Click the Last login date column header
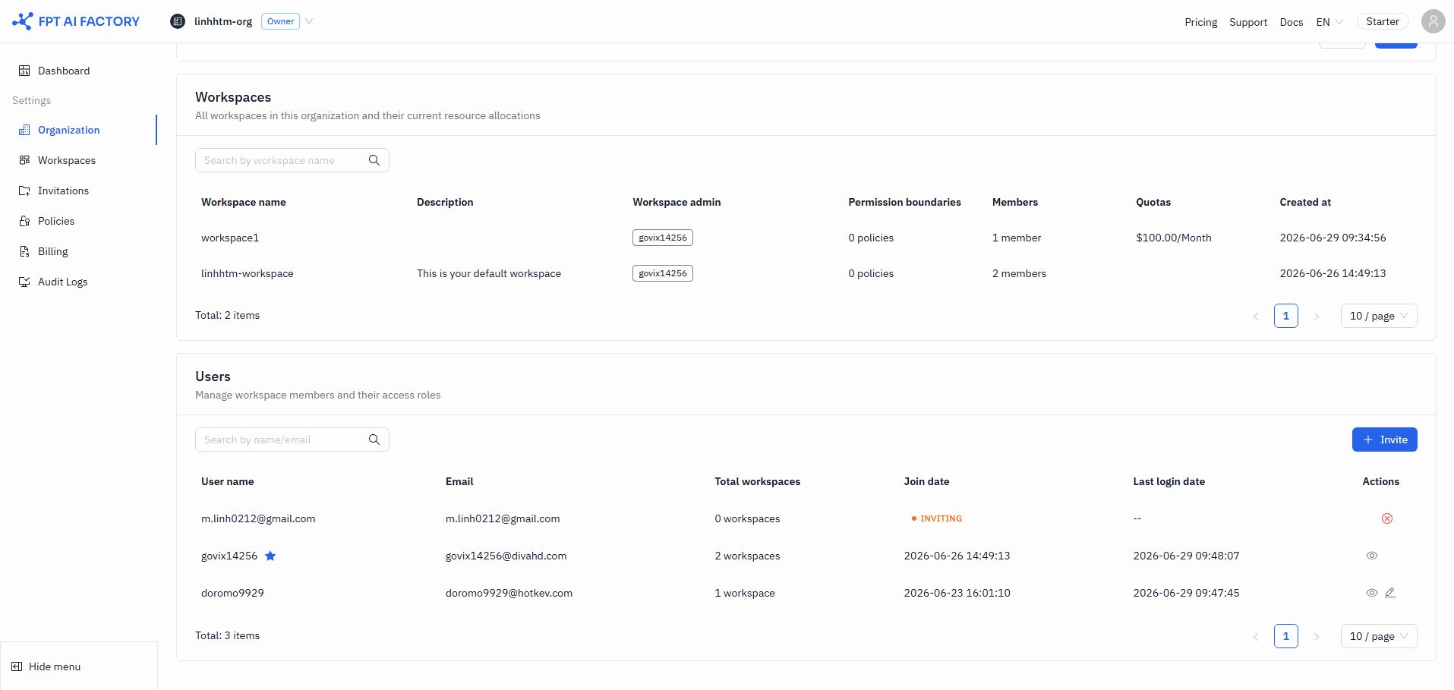 (x=1169, y=481)
